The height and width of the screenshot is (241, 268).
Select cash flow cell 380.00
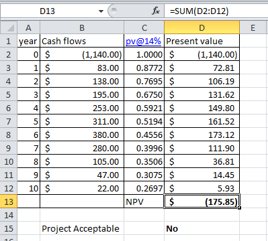[x=82, y=135]
